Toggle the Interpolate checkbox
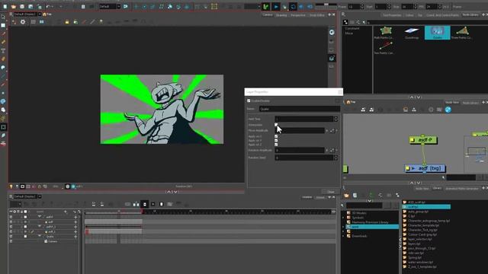The width and height of the screenshot is (488, 274). [x=276, y=125]
